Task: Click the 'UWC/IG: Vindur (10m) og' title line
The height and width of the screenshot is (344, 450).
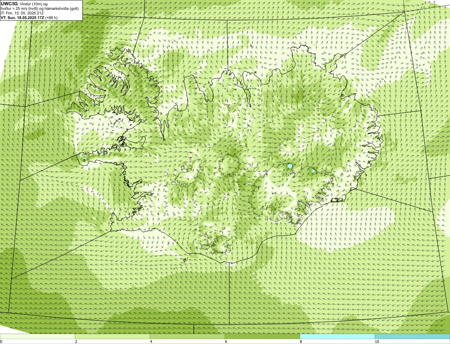Action: point(24,4)
